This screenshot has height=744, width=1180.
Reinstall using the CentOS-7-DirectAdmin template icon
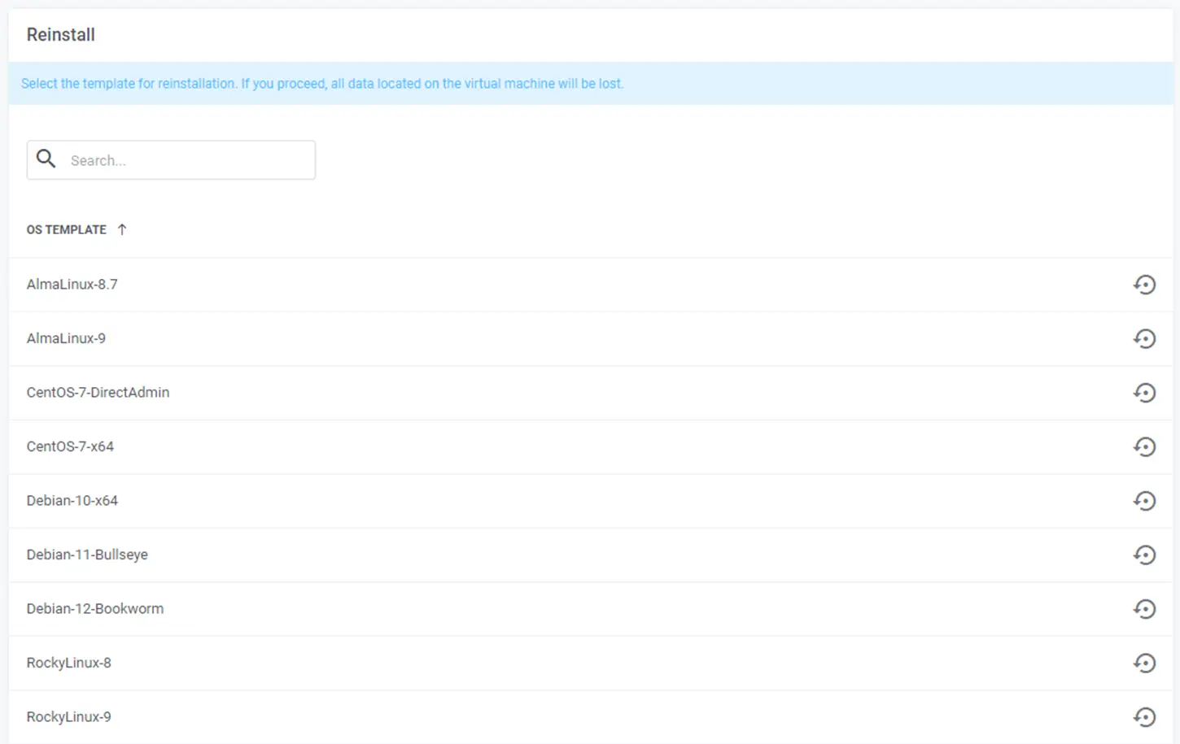pyautogui.click(x=1144, y=393)
